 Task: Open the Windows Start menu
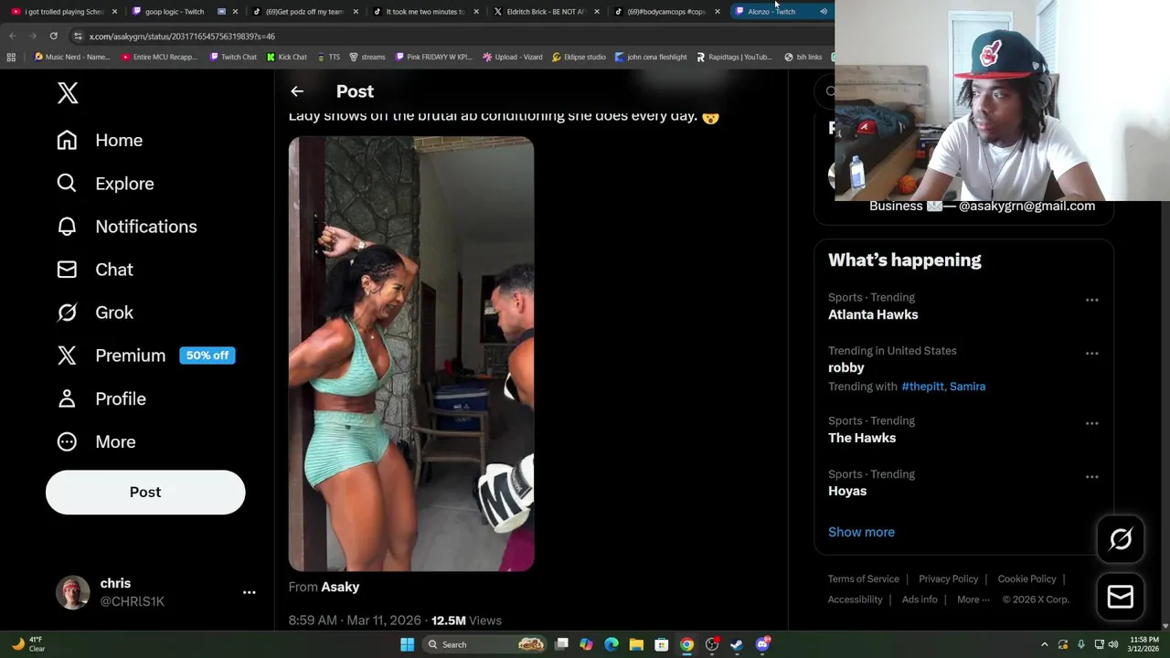[407, 644]
